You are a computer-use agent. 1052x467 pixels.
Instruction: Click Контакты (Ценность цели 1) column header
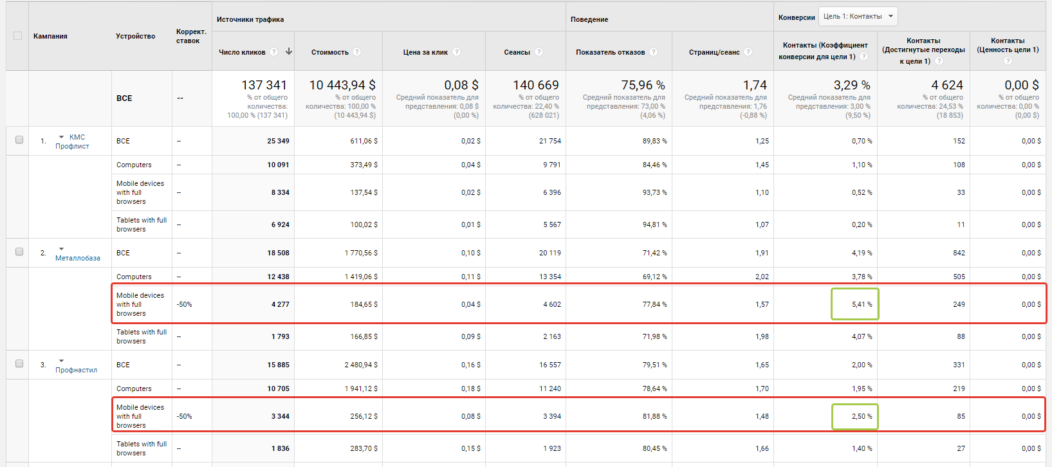click(x=1008, y=46)
